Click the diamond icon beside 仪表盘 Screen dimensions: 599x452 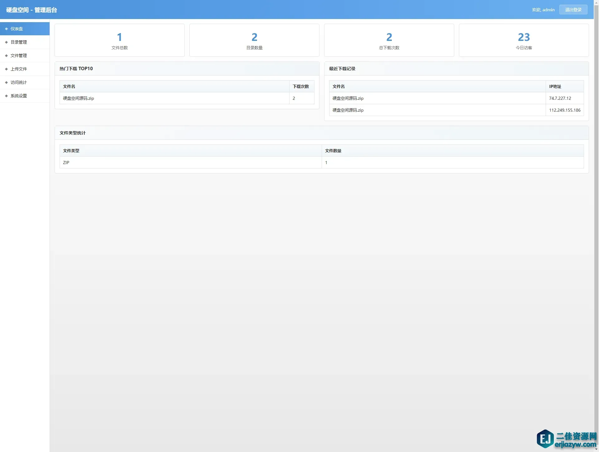pos(6,29)
